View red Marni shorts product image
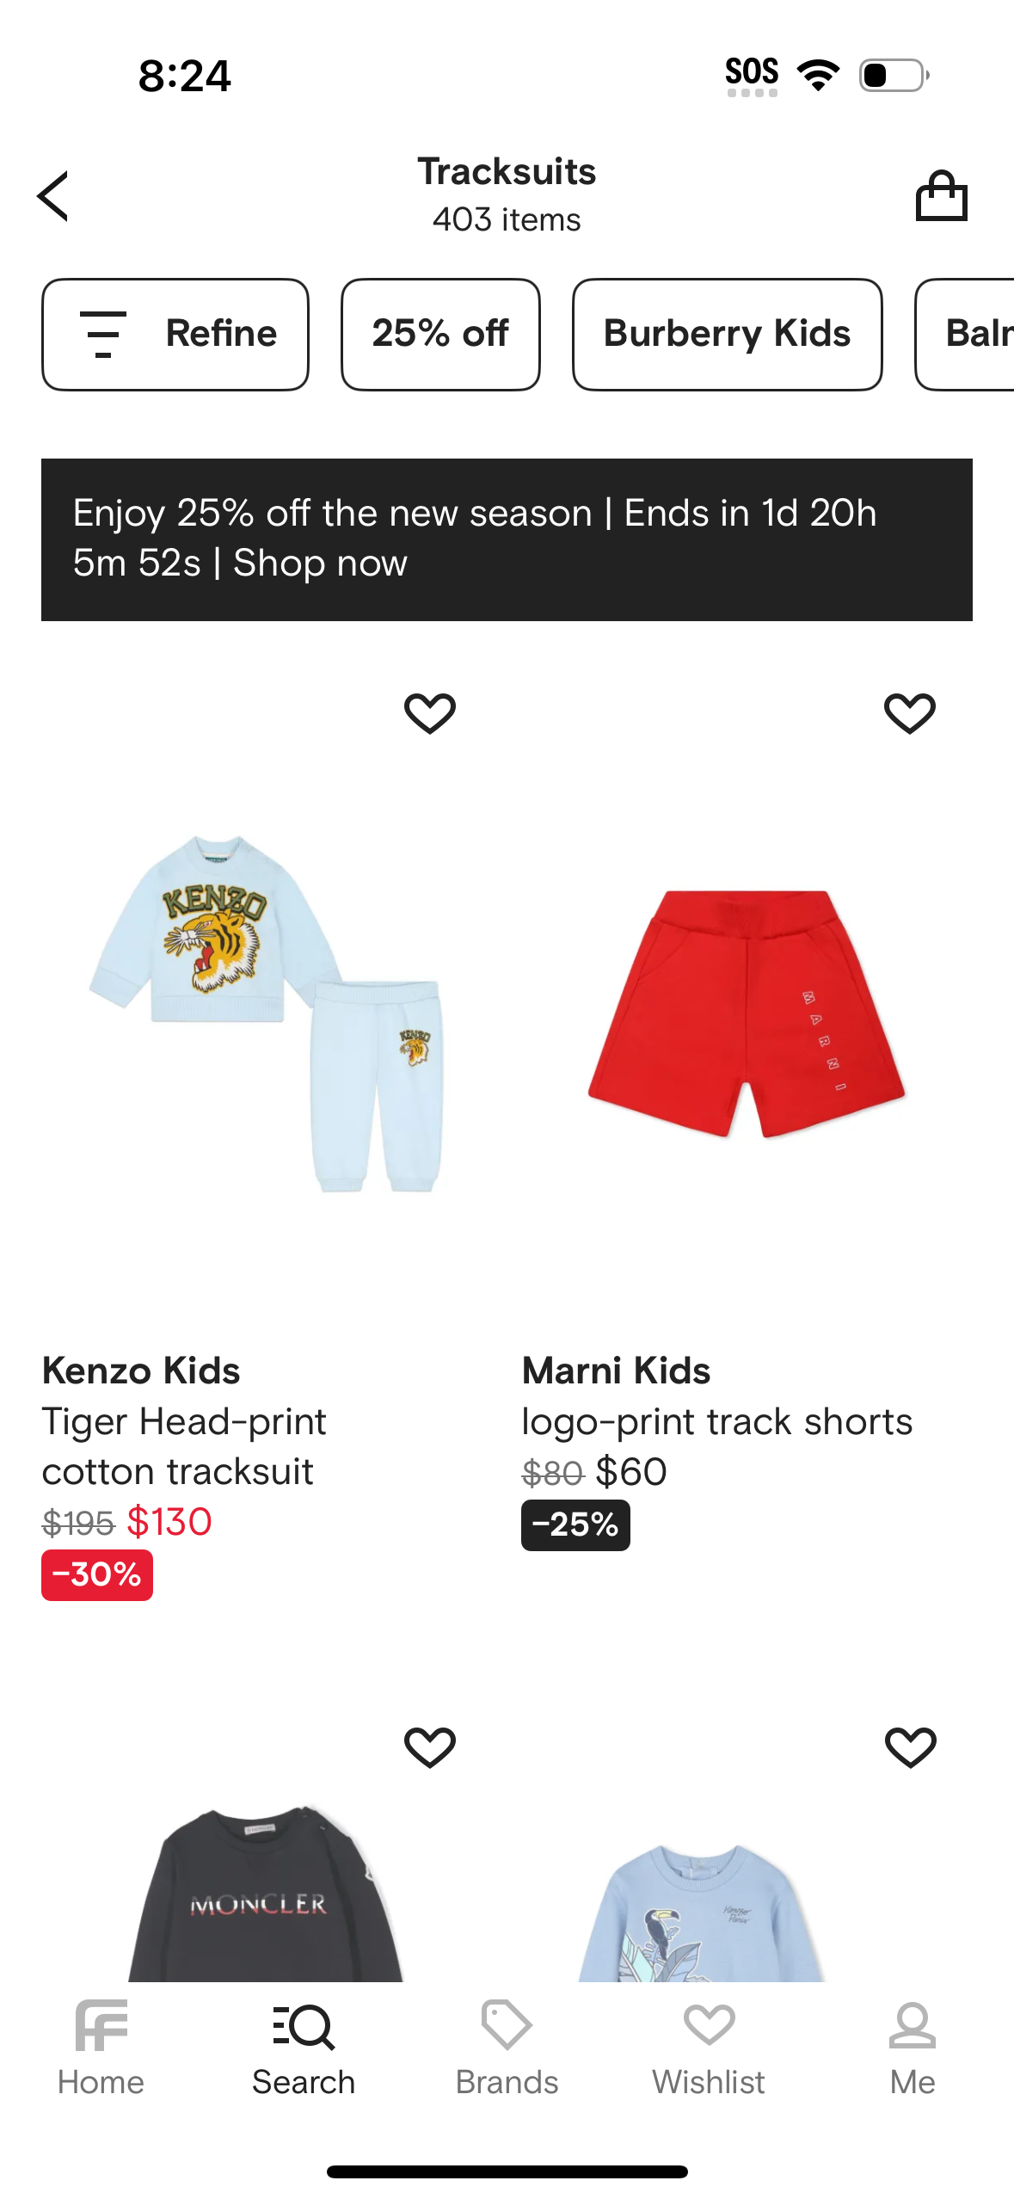The width and height of the screenshot is (1014, 2199). pos(746,1013)
